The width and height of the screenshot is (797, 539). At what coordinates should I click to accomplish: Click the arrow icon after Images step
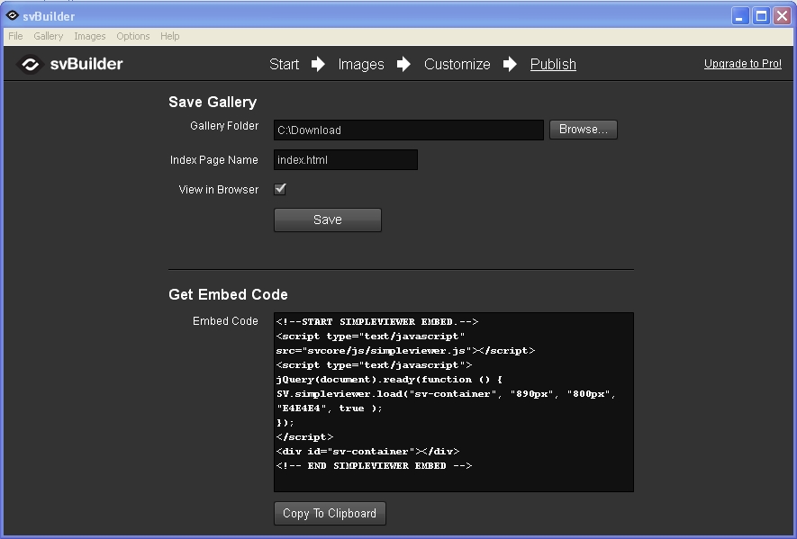(x=404, y=64)
